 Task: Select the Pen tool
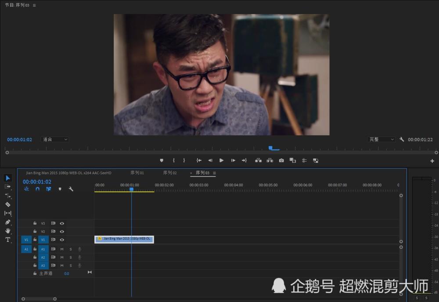coord(8,222)
